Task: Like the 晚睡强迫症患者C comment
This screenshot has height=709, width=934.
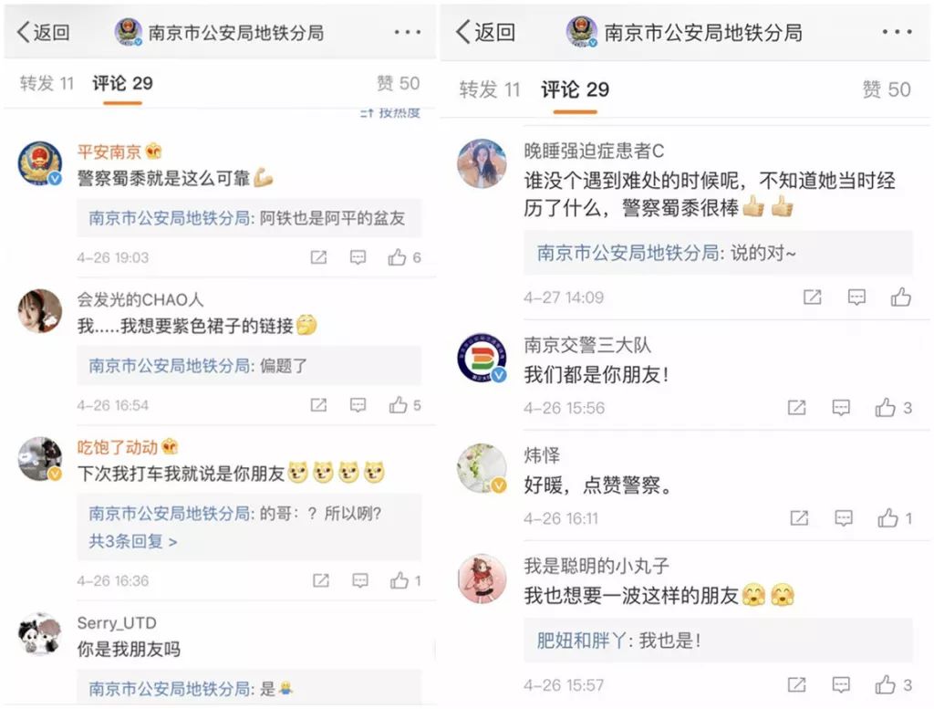Action: (x=900, y=297)
